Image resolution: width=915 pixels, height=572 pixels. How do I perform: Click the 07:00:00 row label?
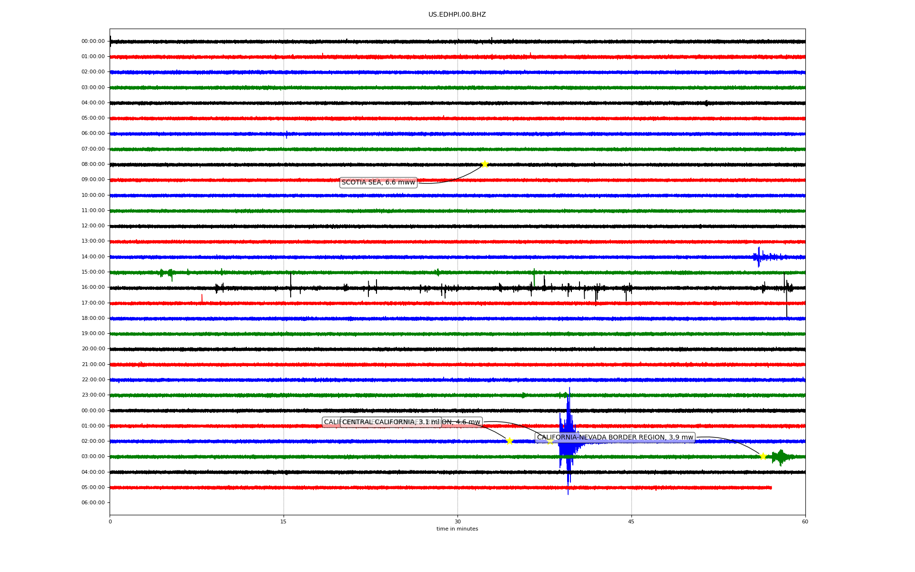pyautogui.click(x=93, y=149)
